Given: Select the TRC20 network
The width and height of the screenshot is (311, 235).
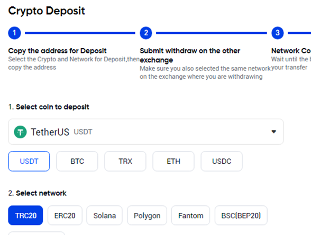Looking at the screenshot, I should click(x=25, y=215).
